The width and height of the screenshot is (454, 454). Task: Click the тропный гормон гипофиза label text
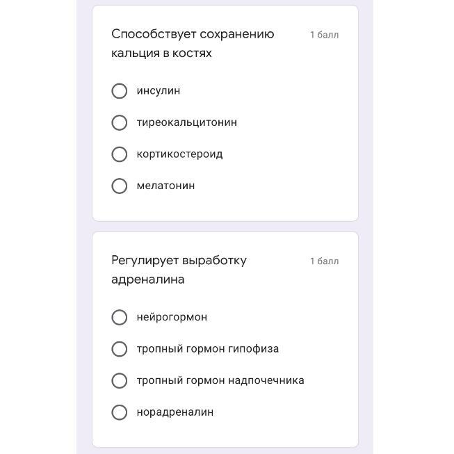207,349
